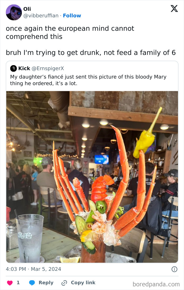Click the main tweet text about european mind

coord(91,40)
